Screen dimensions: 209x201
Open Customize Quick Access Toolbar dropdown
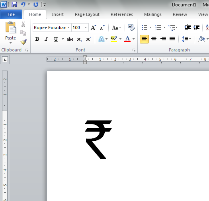45,5
